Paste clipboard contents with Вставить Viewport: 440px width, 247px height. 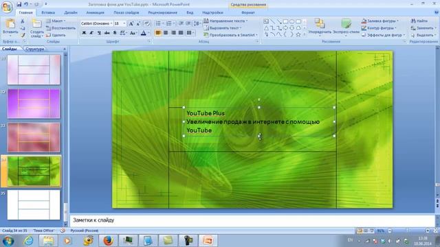coord(10,27)
